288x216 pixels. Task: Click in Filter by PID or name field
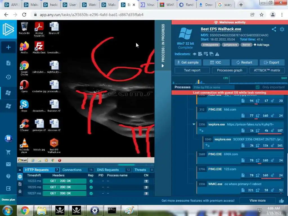(x=213, y=87)
